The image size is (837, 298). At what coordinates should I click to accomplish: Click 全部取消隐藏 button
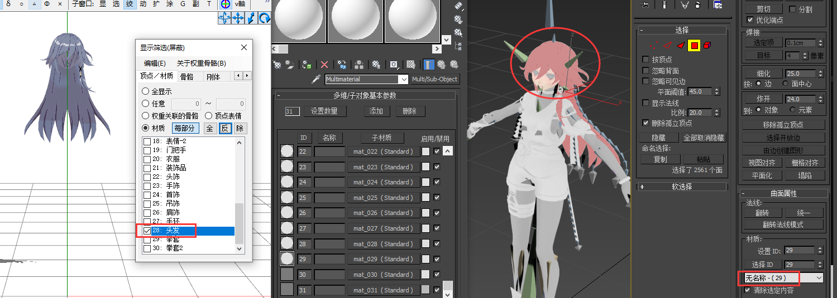pyautogui.click(x=704, y=138)
